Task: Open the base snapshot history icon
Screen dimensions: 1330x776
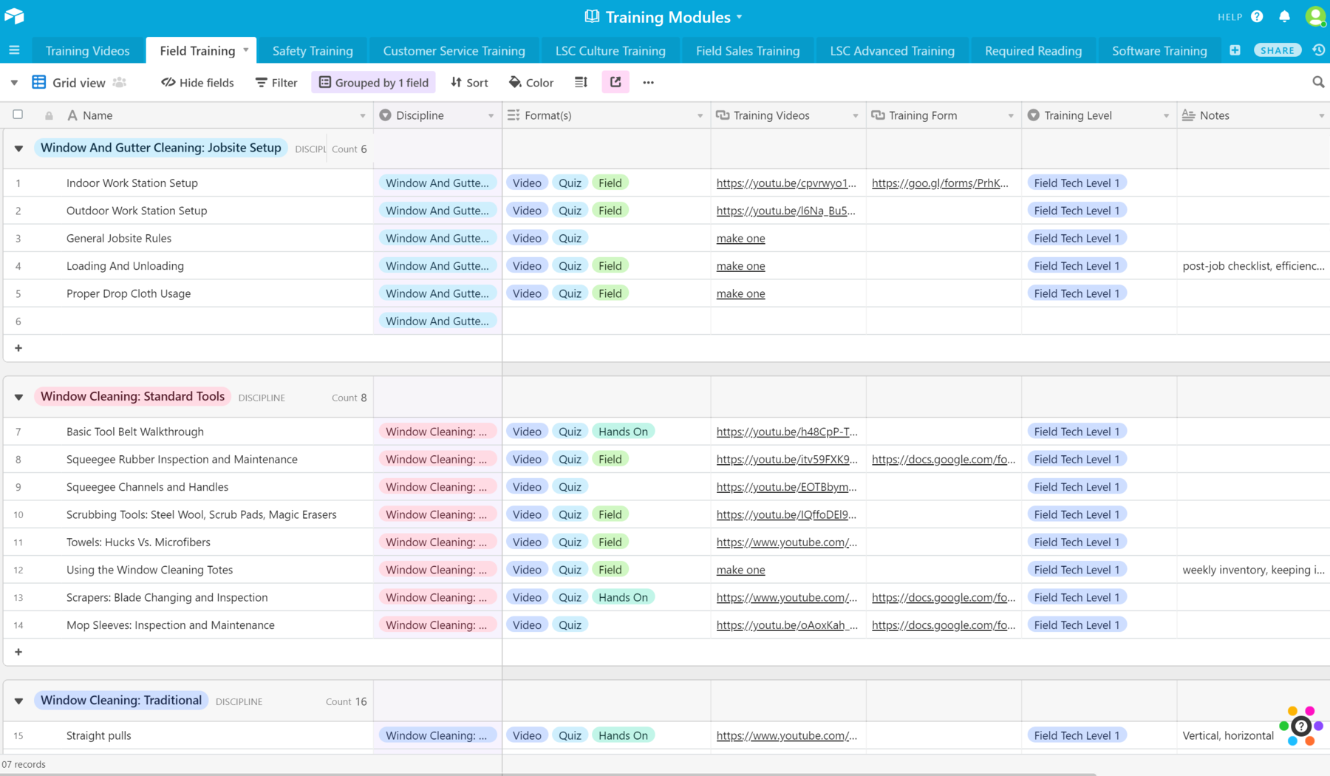Action: (x=1318, y=50)
